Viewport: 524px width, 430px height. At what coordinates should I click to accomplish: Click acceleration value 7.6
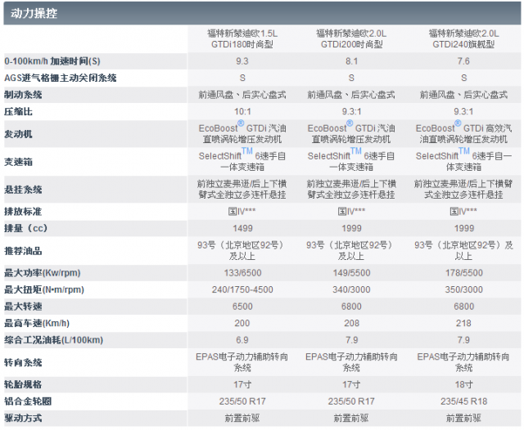coord(463,61)
